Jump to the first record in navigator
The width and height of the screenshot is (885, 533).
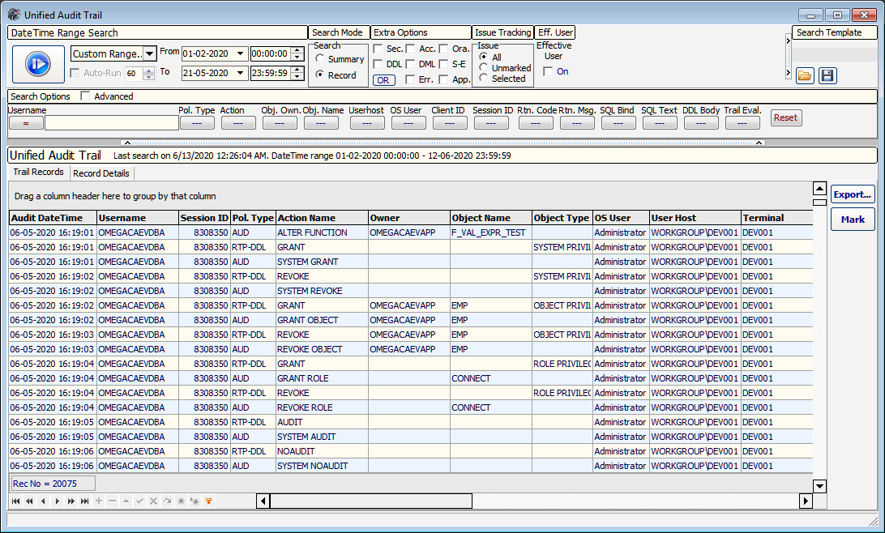pyautogui.click(x=15, y=501)
